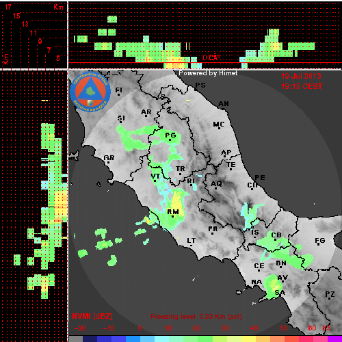342x342 pixels.
Task: Click the AN city label on coast
Action: coord(224,104)
